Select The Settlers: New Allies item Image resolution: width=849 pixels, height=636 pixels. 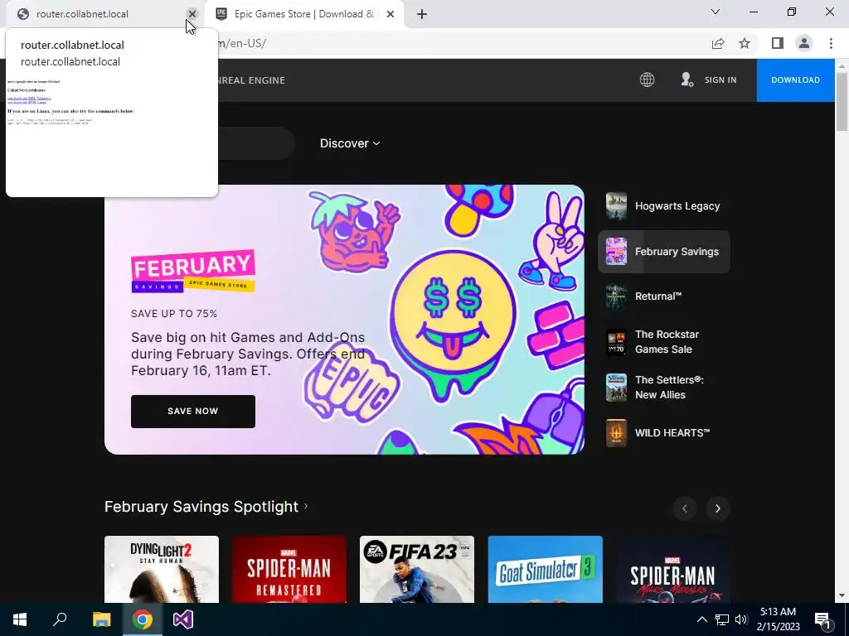pyautogui.click(x=664, y=388)
